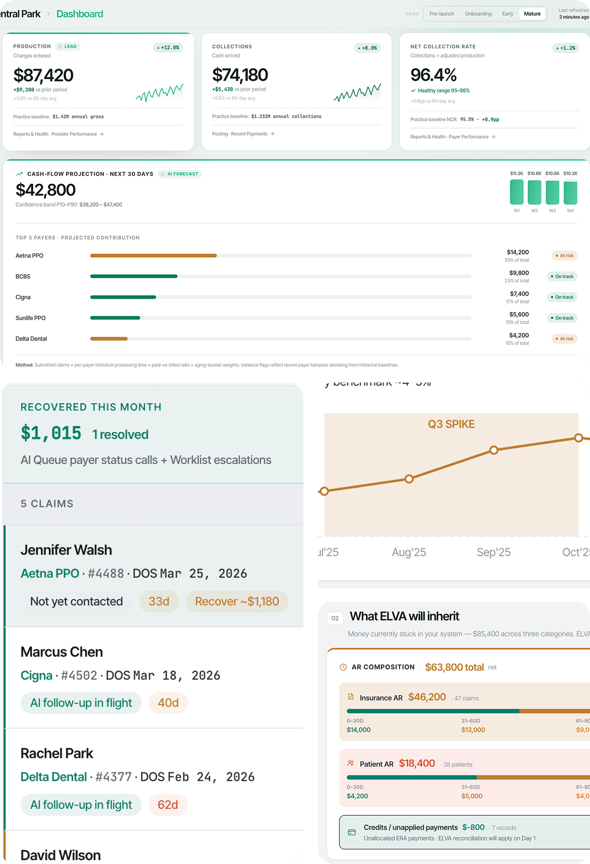590x864 pixels.
Task: Click the 33d aging badge
Action: [159, 601]
